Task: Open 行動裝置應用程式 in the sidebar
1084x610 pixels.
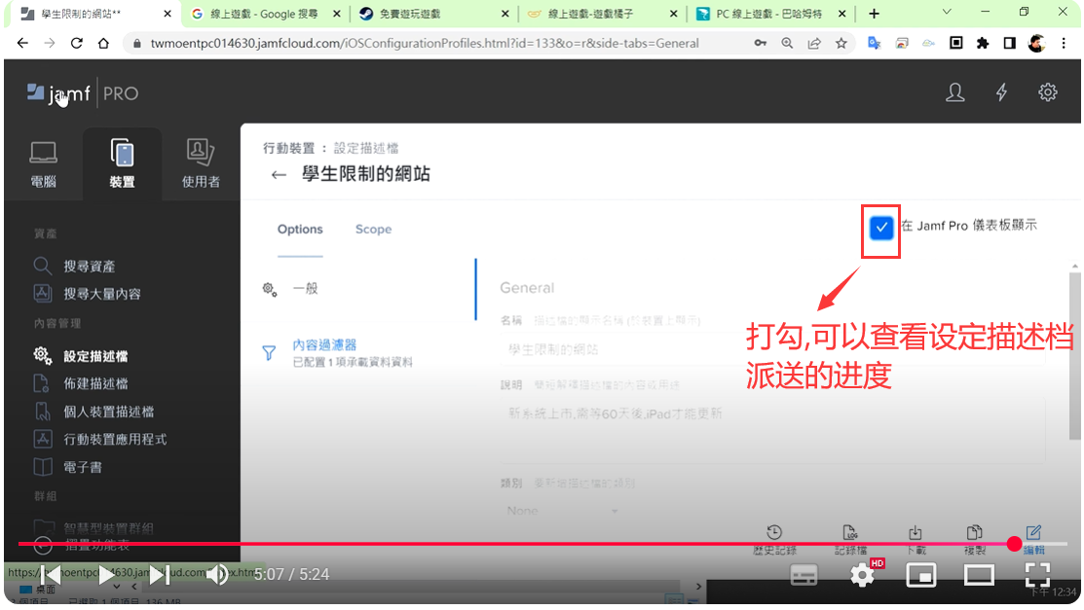Action: pyautogui.click(x=100, y=440)
